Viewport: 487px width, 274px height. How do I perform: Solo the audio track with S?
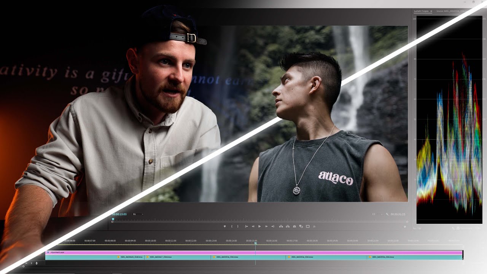pyautogui.click(x=31, y=263)
